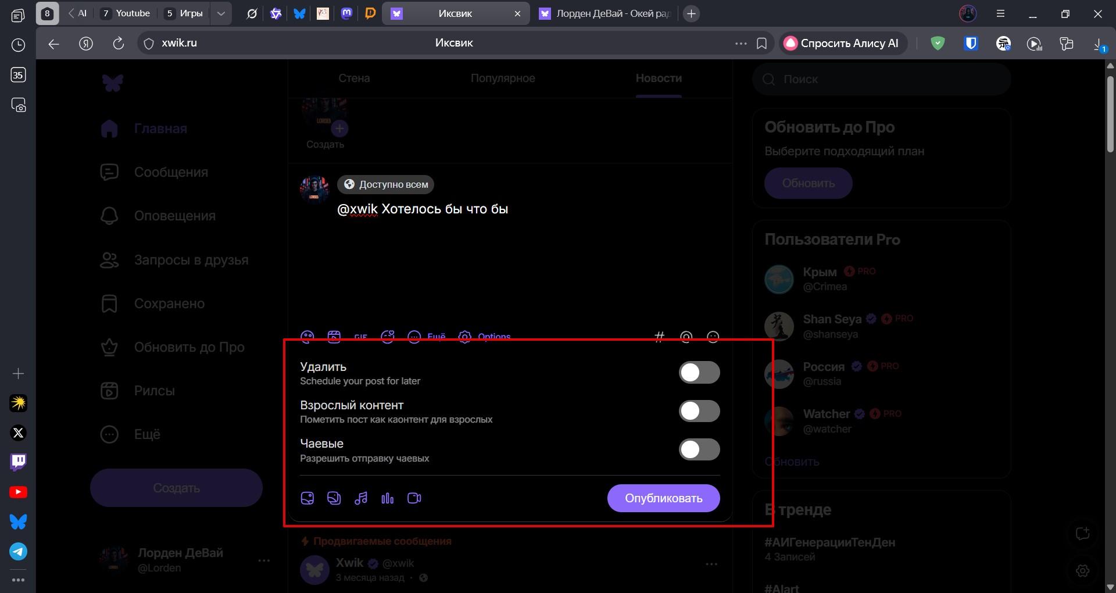Click the music note attachment icon
The image size is (1116, 593).
pos(361,498)
